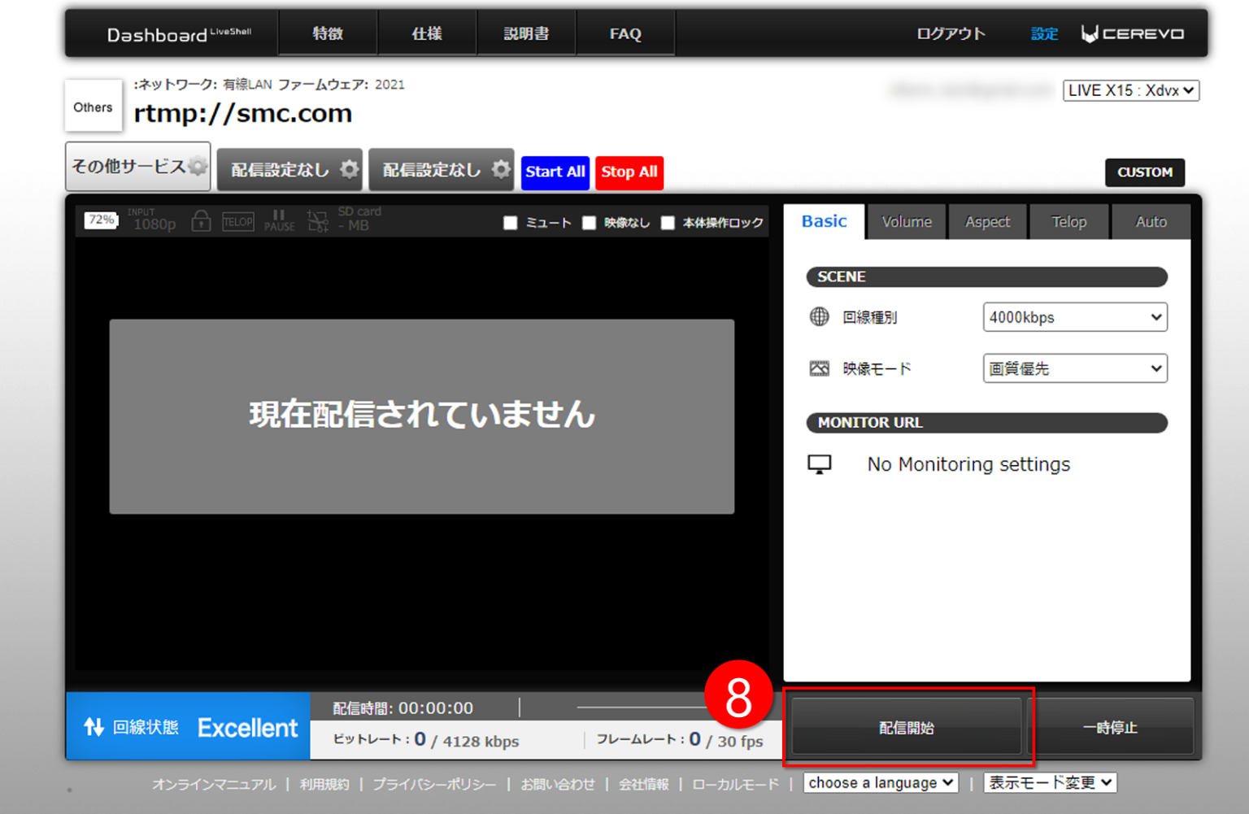Open the 回線種別 bitrate dropdown
Viewport: 1249px width, 814px height.
point(1075,317)
